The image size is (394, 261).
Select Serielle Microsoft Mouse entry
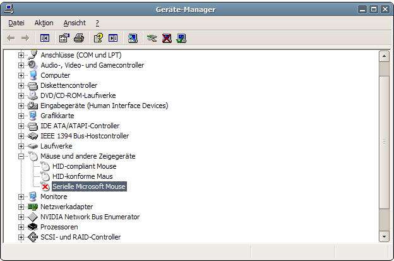89,186
